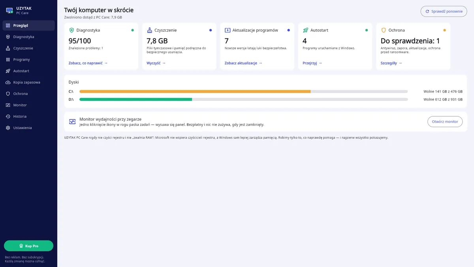The height and width of the screenshot is (267, 474).
Task: Click the green status dot on Diagnostyka card
Action: pyautogui.click(x=132, y=30)
